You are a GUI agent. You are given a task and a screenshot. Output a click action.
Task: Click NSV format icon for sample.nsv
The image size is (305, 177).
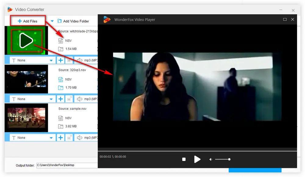pos(61,118)
